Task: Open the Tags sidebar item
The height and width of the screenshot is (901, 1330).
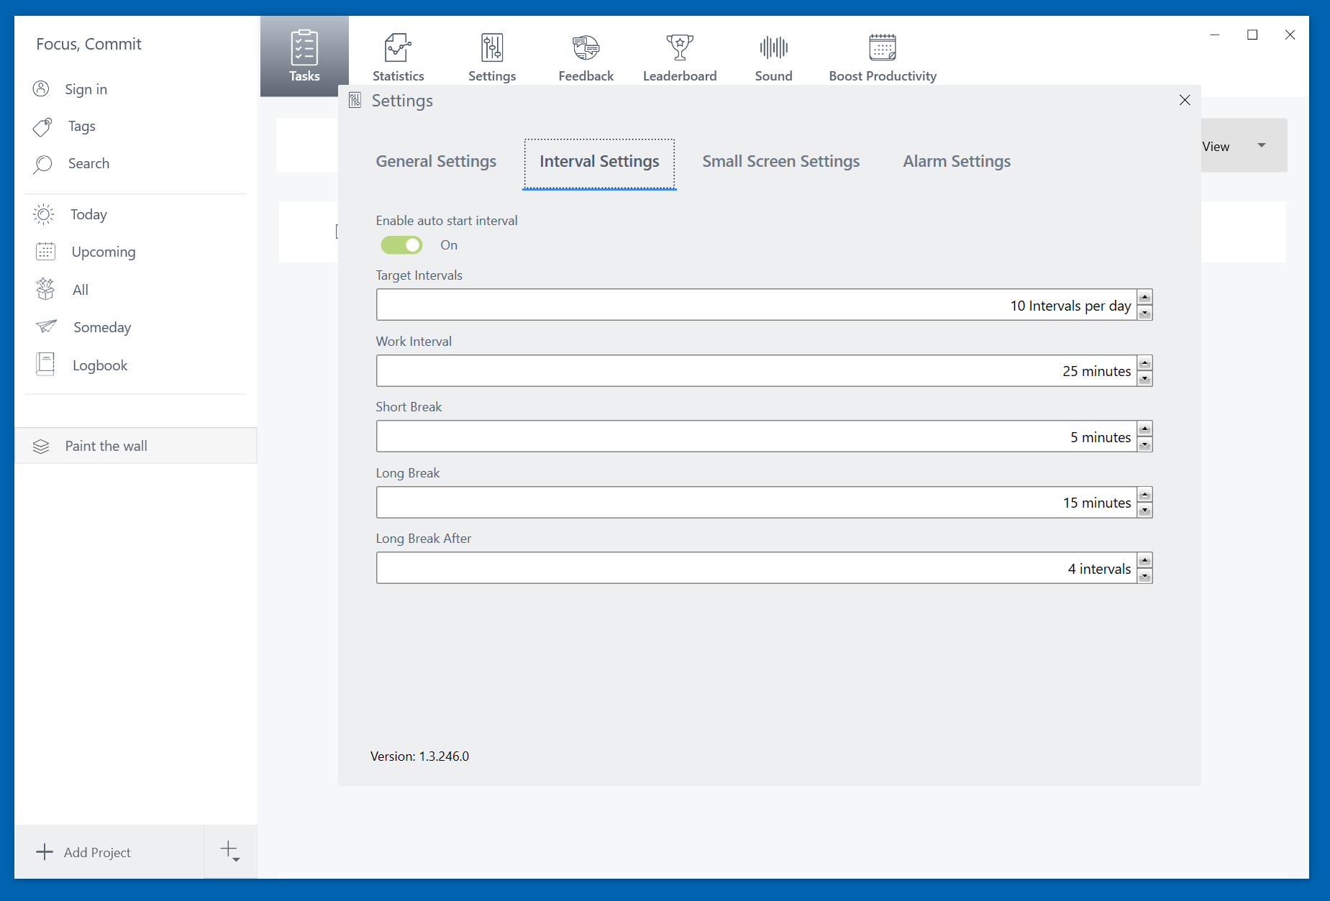Action: coord(81,127)
